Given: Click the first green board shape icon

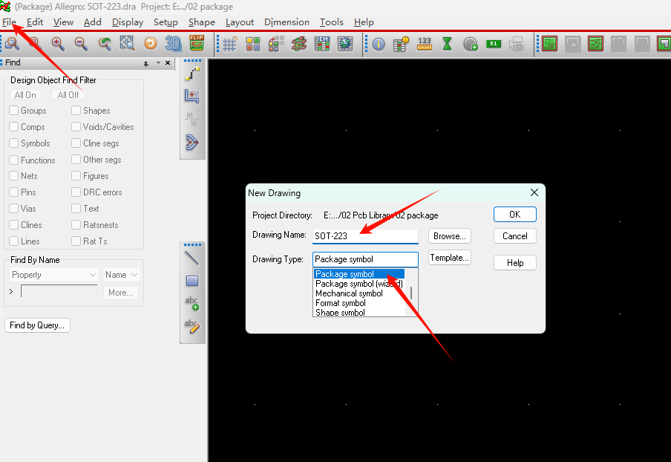Looking at the screenshot, I should (549, 44).
